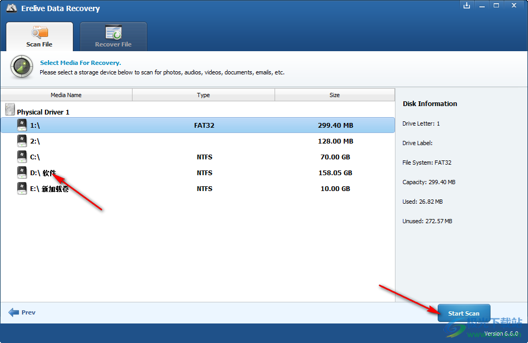528x343 pixels.
Task: Click the NTFS type of the C:\ row
Action: click(x=204, y=157)
